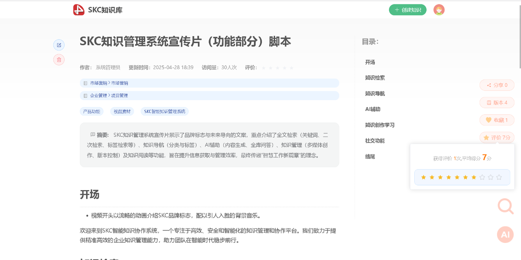Click the update time 2025-04-28 18:39
Image resolution: width=521 pixels, height=260 pixels.
[x=173, y=67]
